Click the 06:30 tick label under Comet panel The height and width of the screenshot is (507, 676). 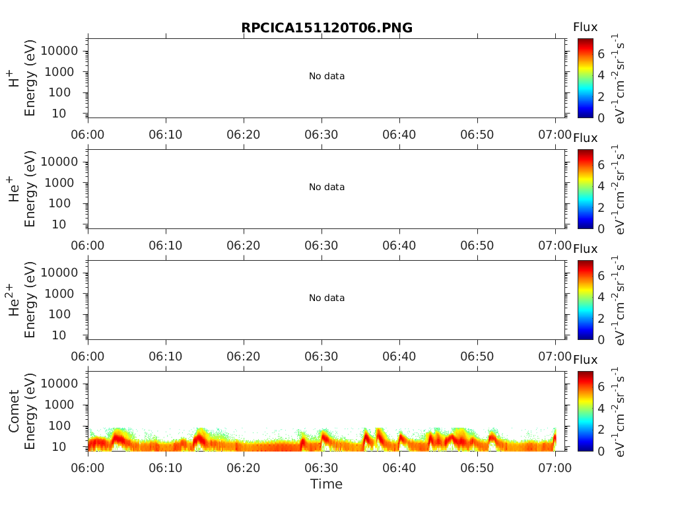321,468
